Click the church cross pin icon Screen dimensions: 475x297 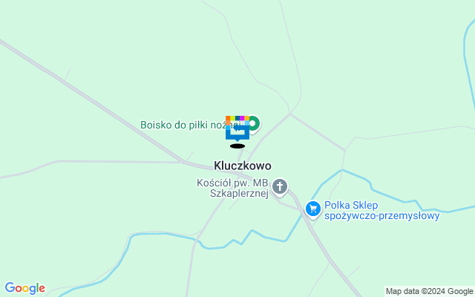(x=280, y=186)
